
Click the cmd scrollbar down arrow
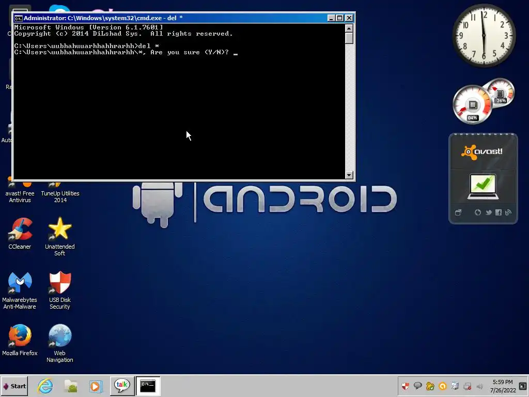tap(349, 175)
